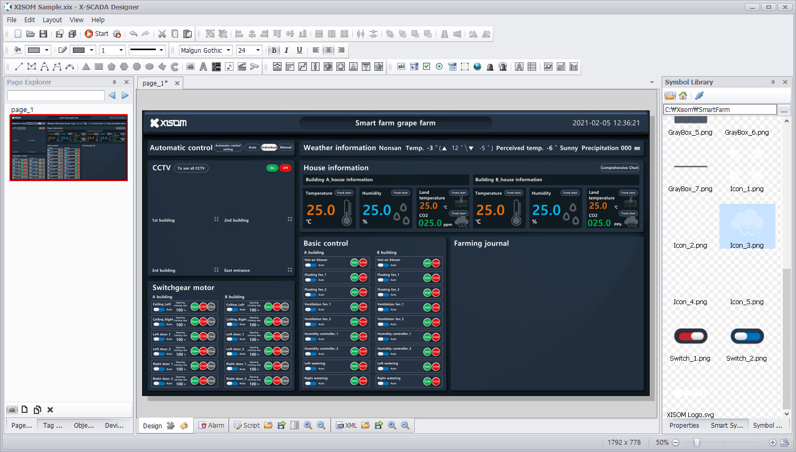Insert the globe web browser object

click(x=477, y=67)
